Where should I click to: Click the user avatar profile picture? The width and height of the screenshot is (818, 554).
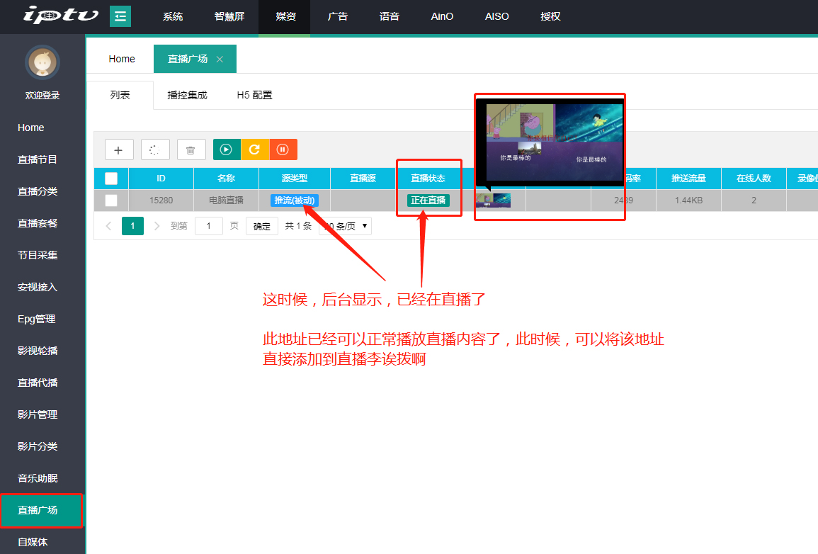pos(42,63)
